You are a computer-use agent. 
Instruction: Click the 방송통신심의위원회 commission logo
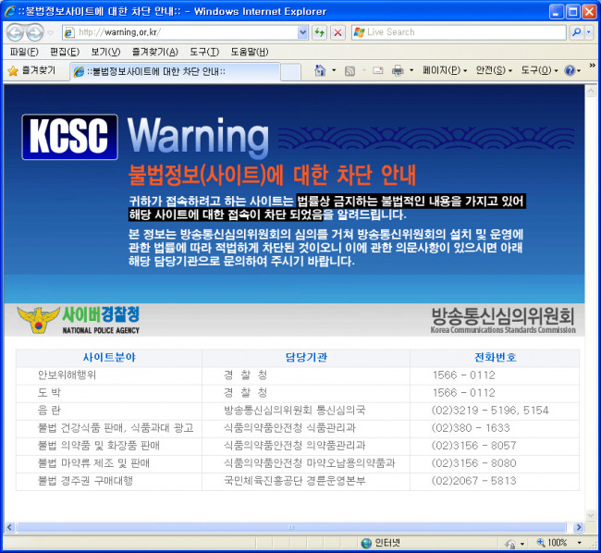coord(503,320)
